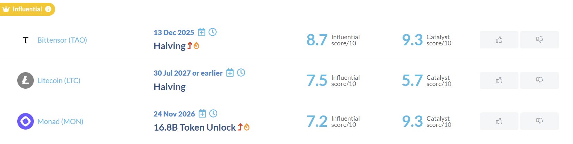
Task: Click the clock icon beside 24 Nov 2026
Action: (x=214, y=113)
